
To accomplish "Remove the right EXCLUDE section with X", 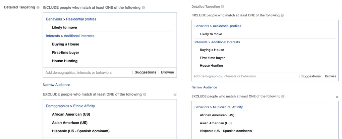I will [337, 97].
